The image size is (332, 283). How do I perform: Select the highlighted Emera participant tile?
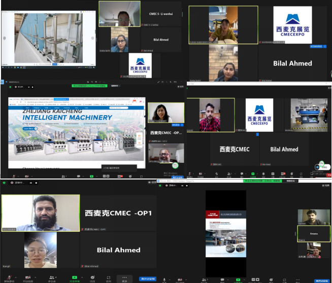pyautogui.click(x=314, y=234)
